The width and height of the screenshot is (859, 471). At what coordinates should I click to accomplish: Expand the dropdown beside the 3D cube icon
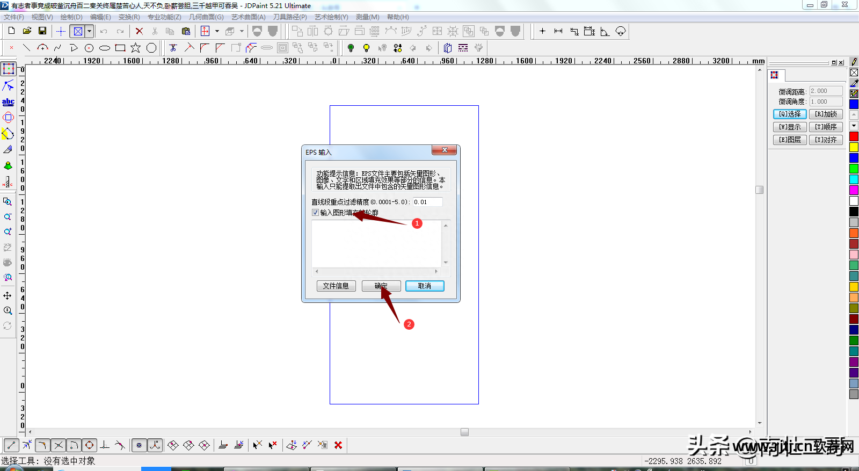pos(242,31)
